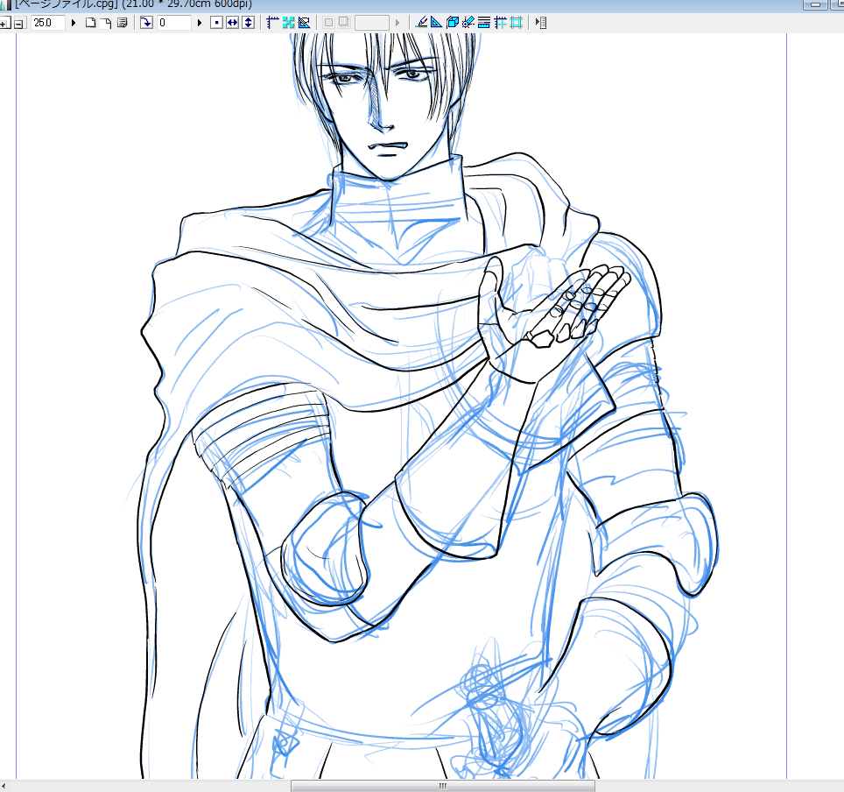Click the cyan transparent area checker icon
844x792 pixels.
click(288, 23)
